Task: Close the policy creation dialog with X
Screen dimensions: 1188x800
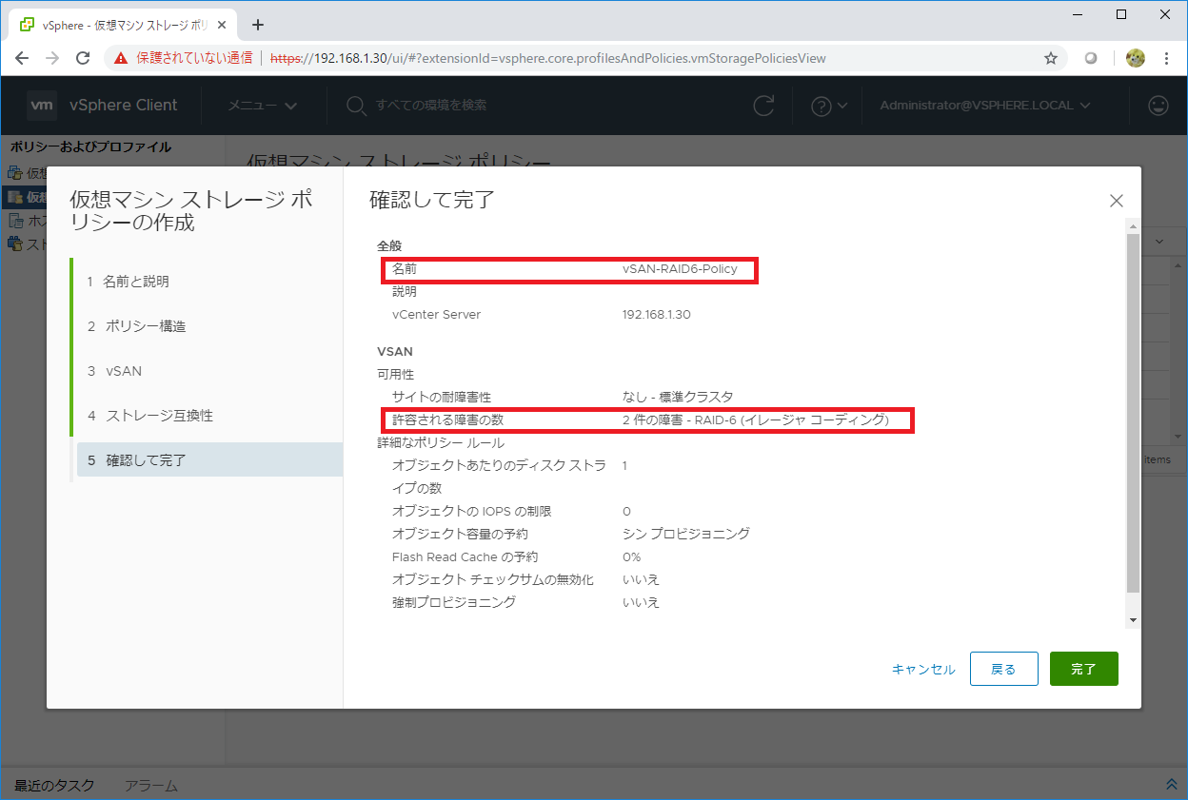Action: pos(1117,201)
